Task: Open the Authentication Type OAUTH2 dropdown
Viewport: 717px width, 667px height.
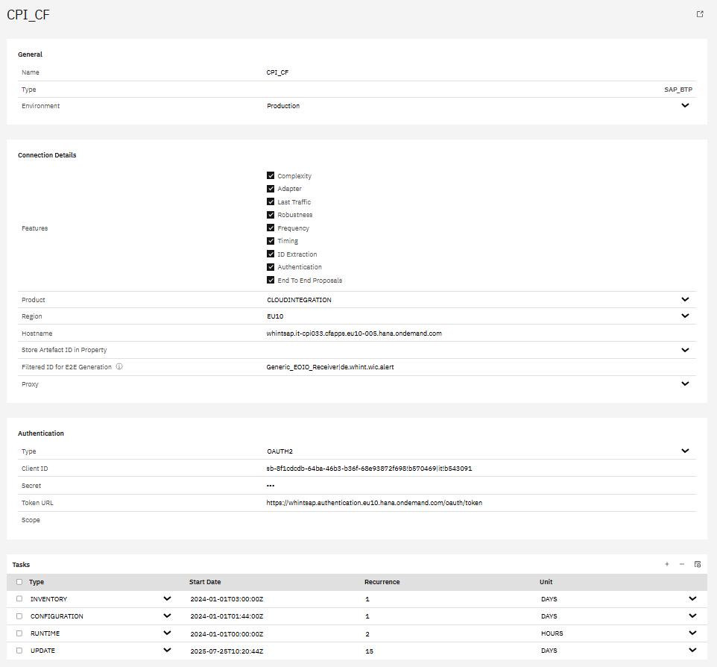Action: tap(684, 451)
